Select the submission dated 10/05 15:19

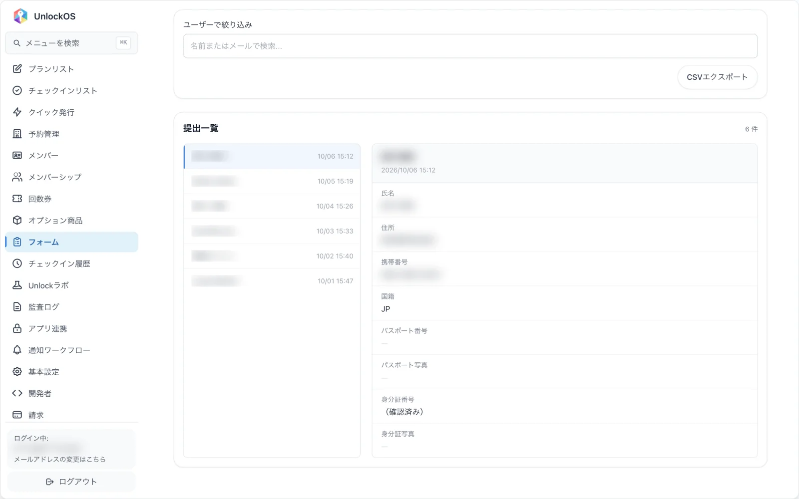(272, 182)
